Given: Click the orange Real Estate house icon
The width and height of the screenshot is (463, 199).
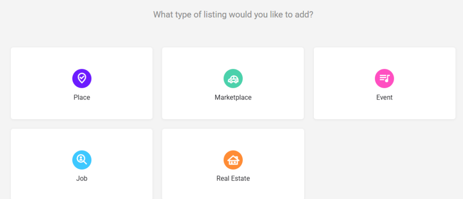Looking at the screenshot, I should tap(233, 160).
